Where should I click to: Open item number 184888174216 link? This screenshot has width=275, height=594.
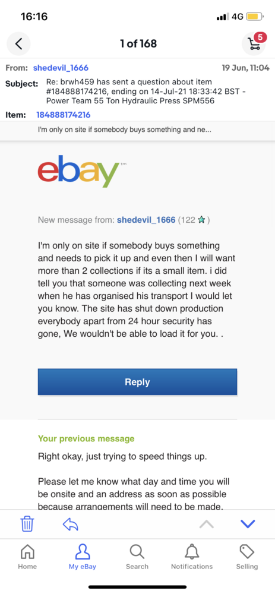pos(64,115)
